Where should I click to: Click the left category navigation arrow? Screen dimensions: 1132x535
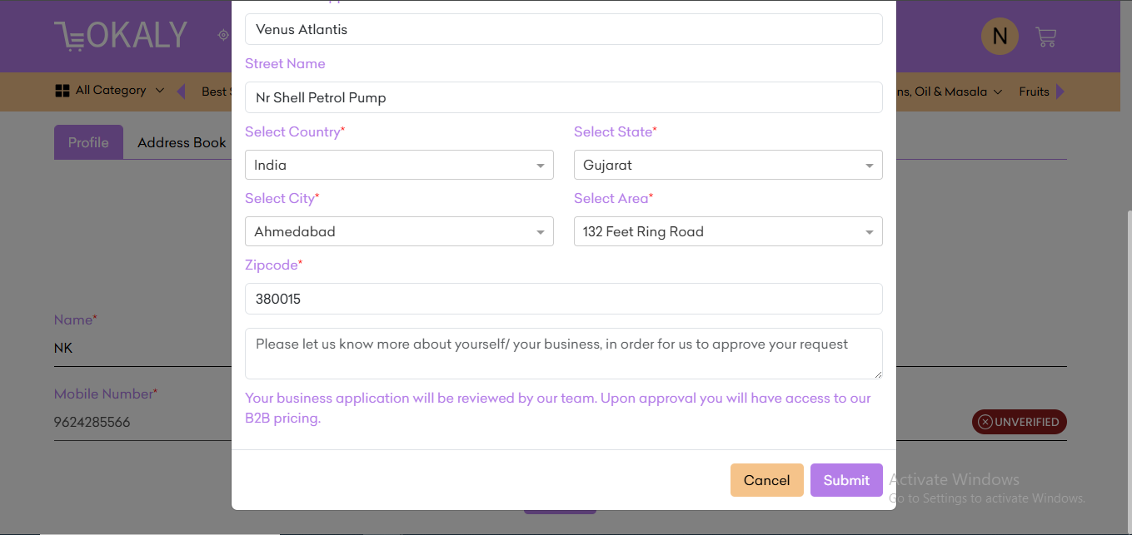click(181, 91)
